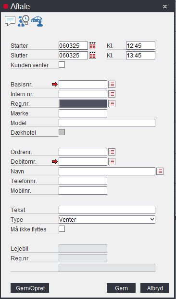The width and height of the screenshot is (176, 299).
Task: Click the Gem button
Action: (121, 288)
